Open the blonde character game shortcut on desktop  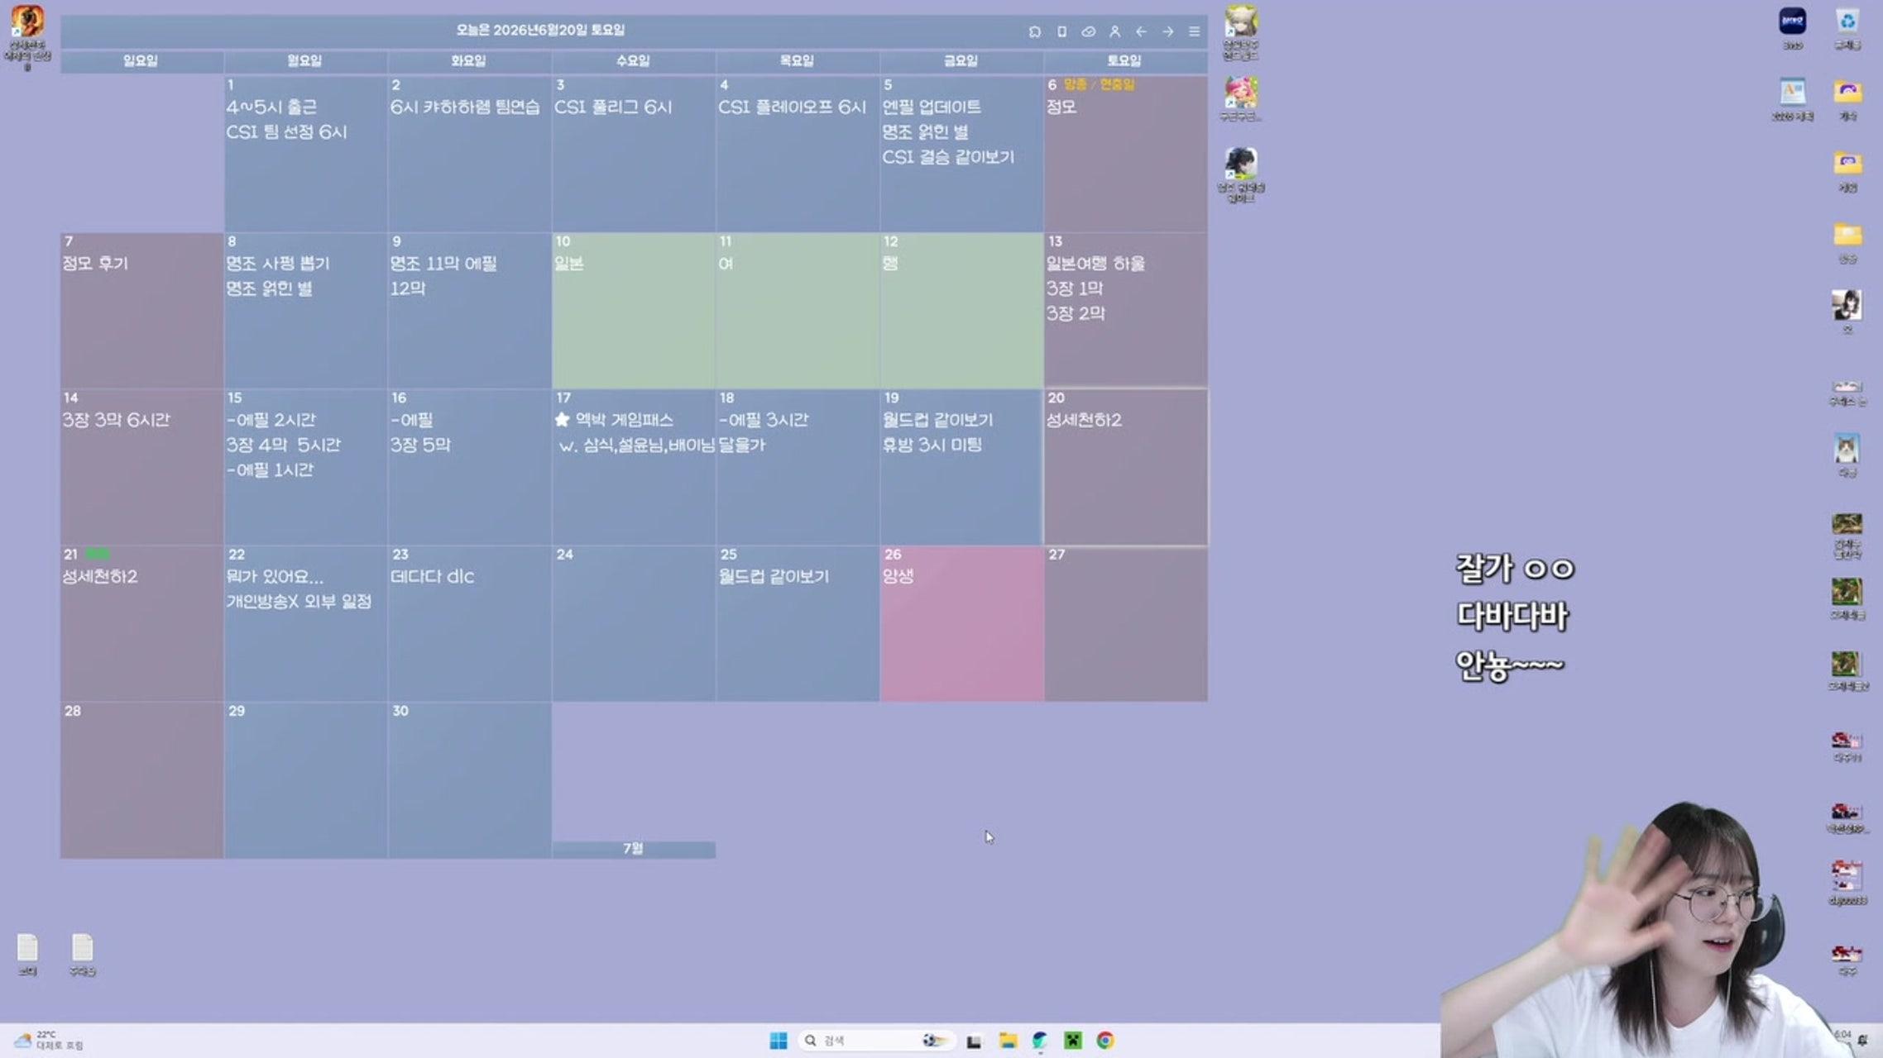pyautogui.click(x=1241, y=31)
